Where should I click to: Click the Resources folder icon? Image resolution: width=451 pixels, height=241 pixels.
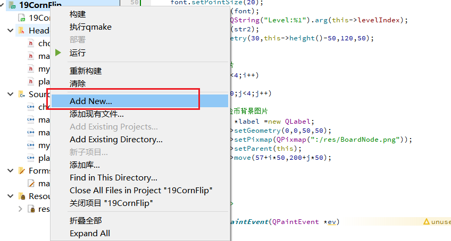tap(22, 196)
